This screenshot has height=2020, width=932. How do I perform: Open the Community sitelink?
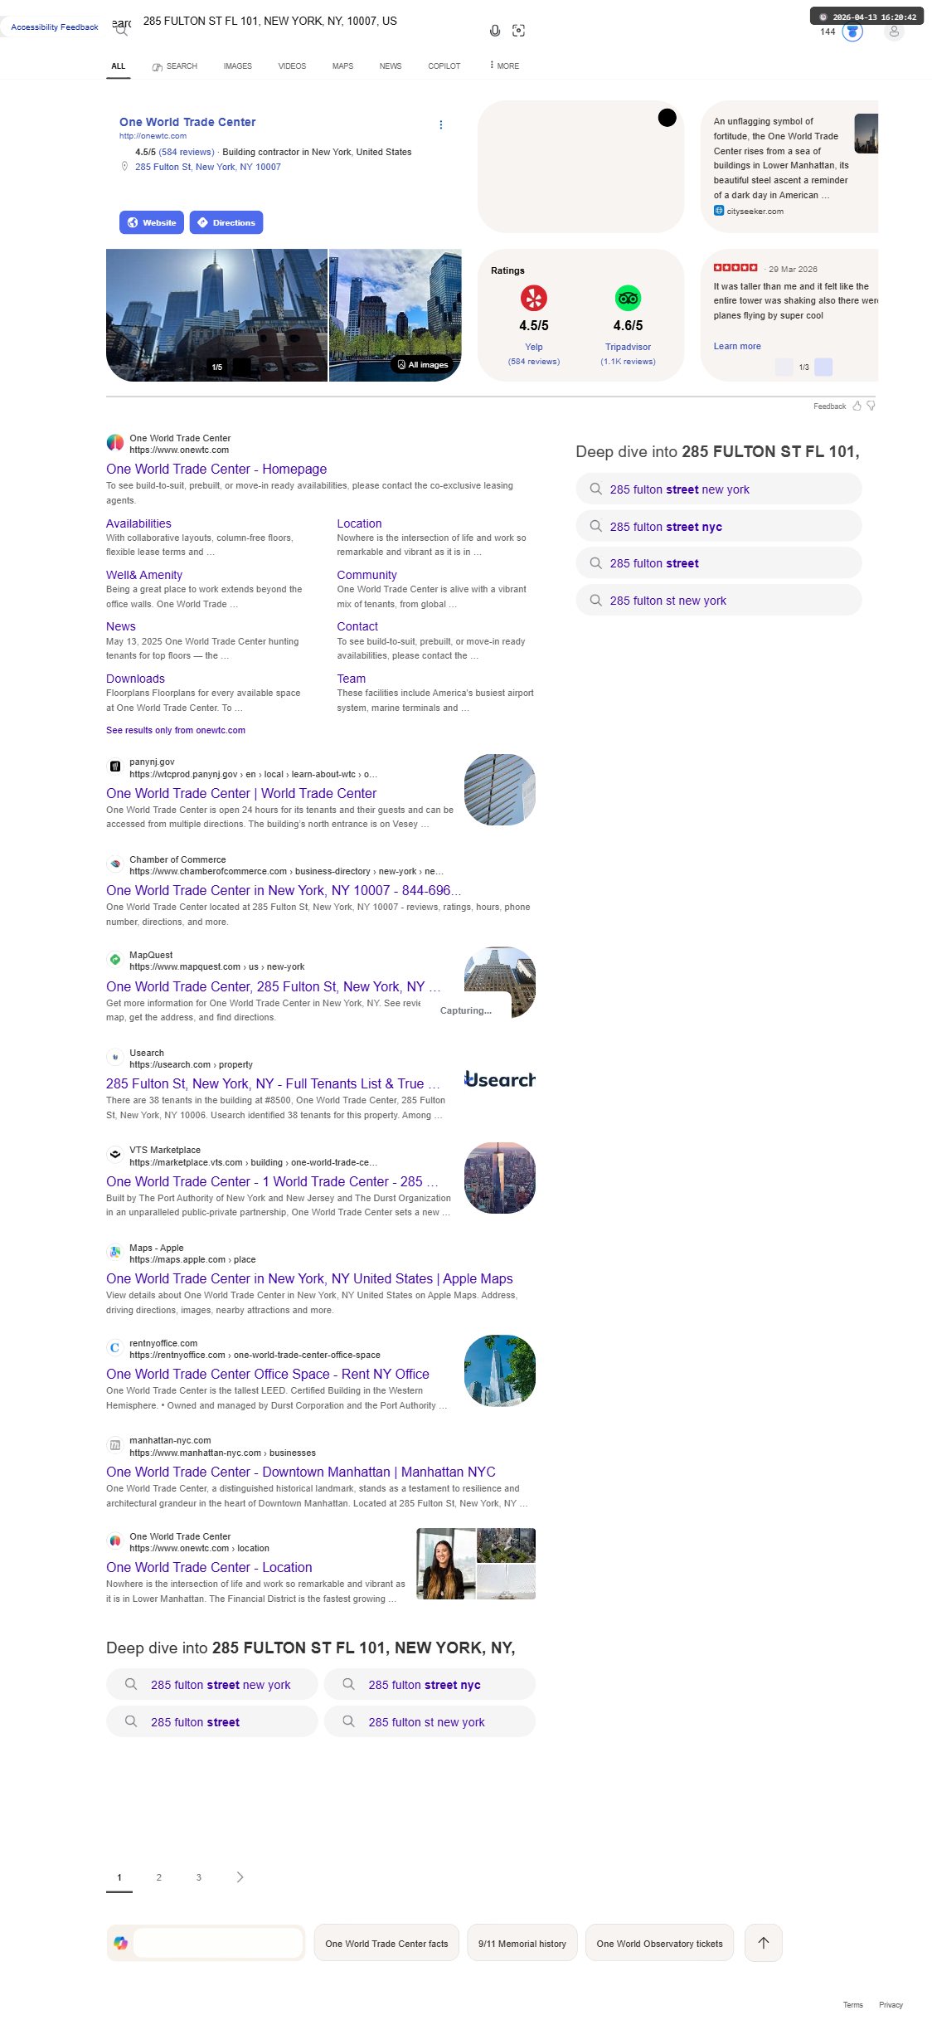click(366, 575)
